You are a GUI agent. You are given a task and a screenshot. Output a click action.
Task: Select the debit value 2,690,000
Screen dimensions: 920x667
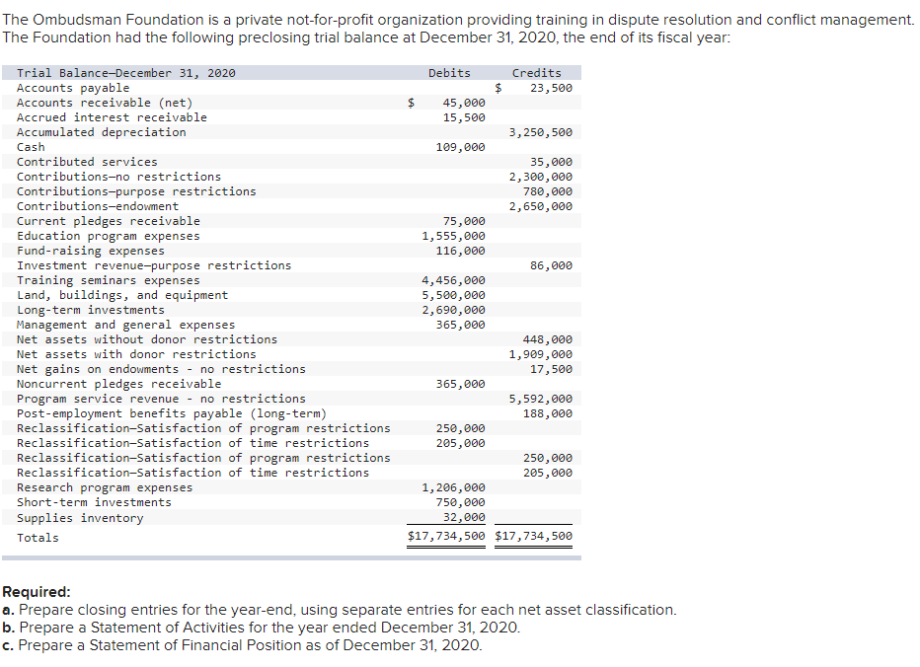coord(453,310)
